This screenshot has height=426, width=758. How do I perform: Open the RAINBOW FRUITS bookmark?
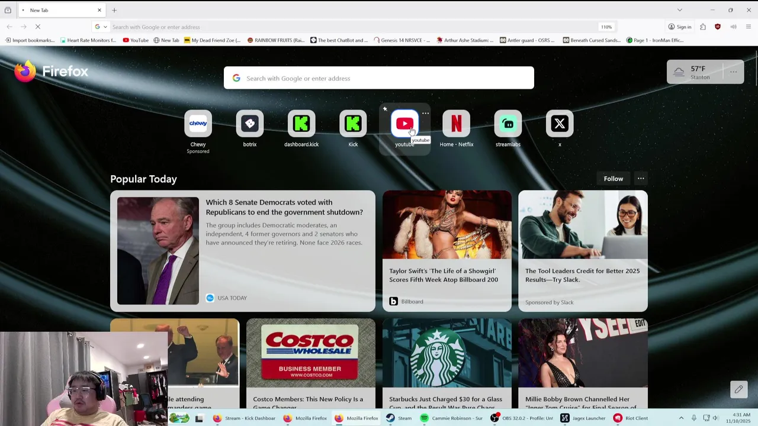click(275, 40)
